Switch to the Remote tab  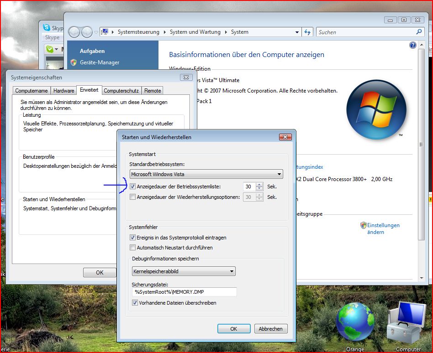pos(153,91)
